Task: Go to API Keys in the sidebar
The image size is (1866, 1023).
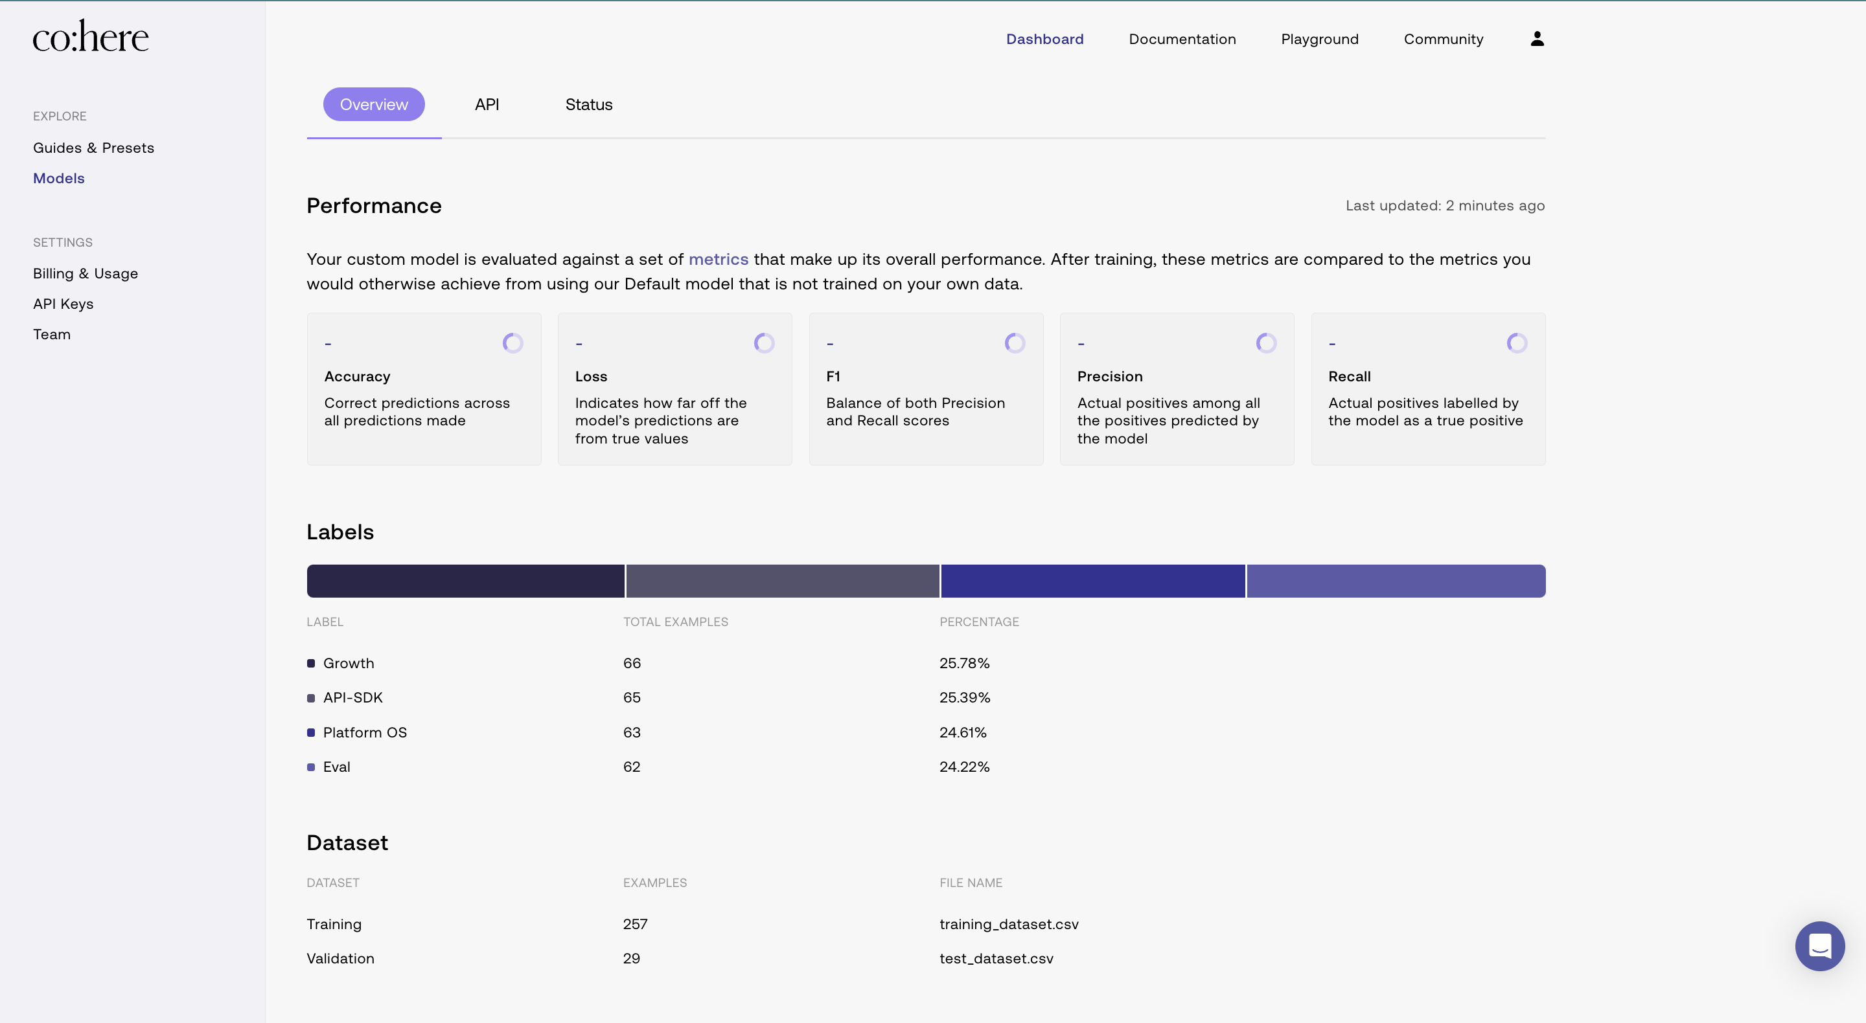Action: click(x=63, y=304)
